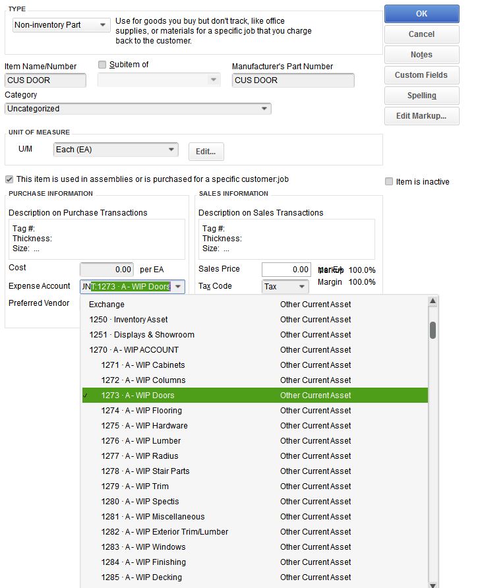
Task: Select 1283 A - WIP Windows account
Action: click(x=143, y=547)
